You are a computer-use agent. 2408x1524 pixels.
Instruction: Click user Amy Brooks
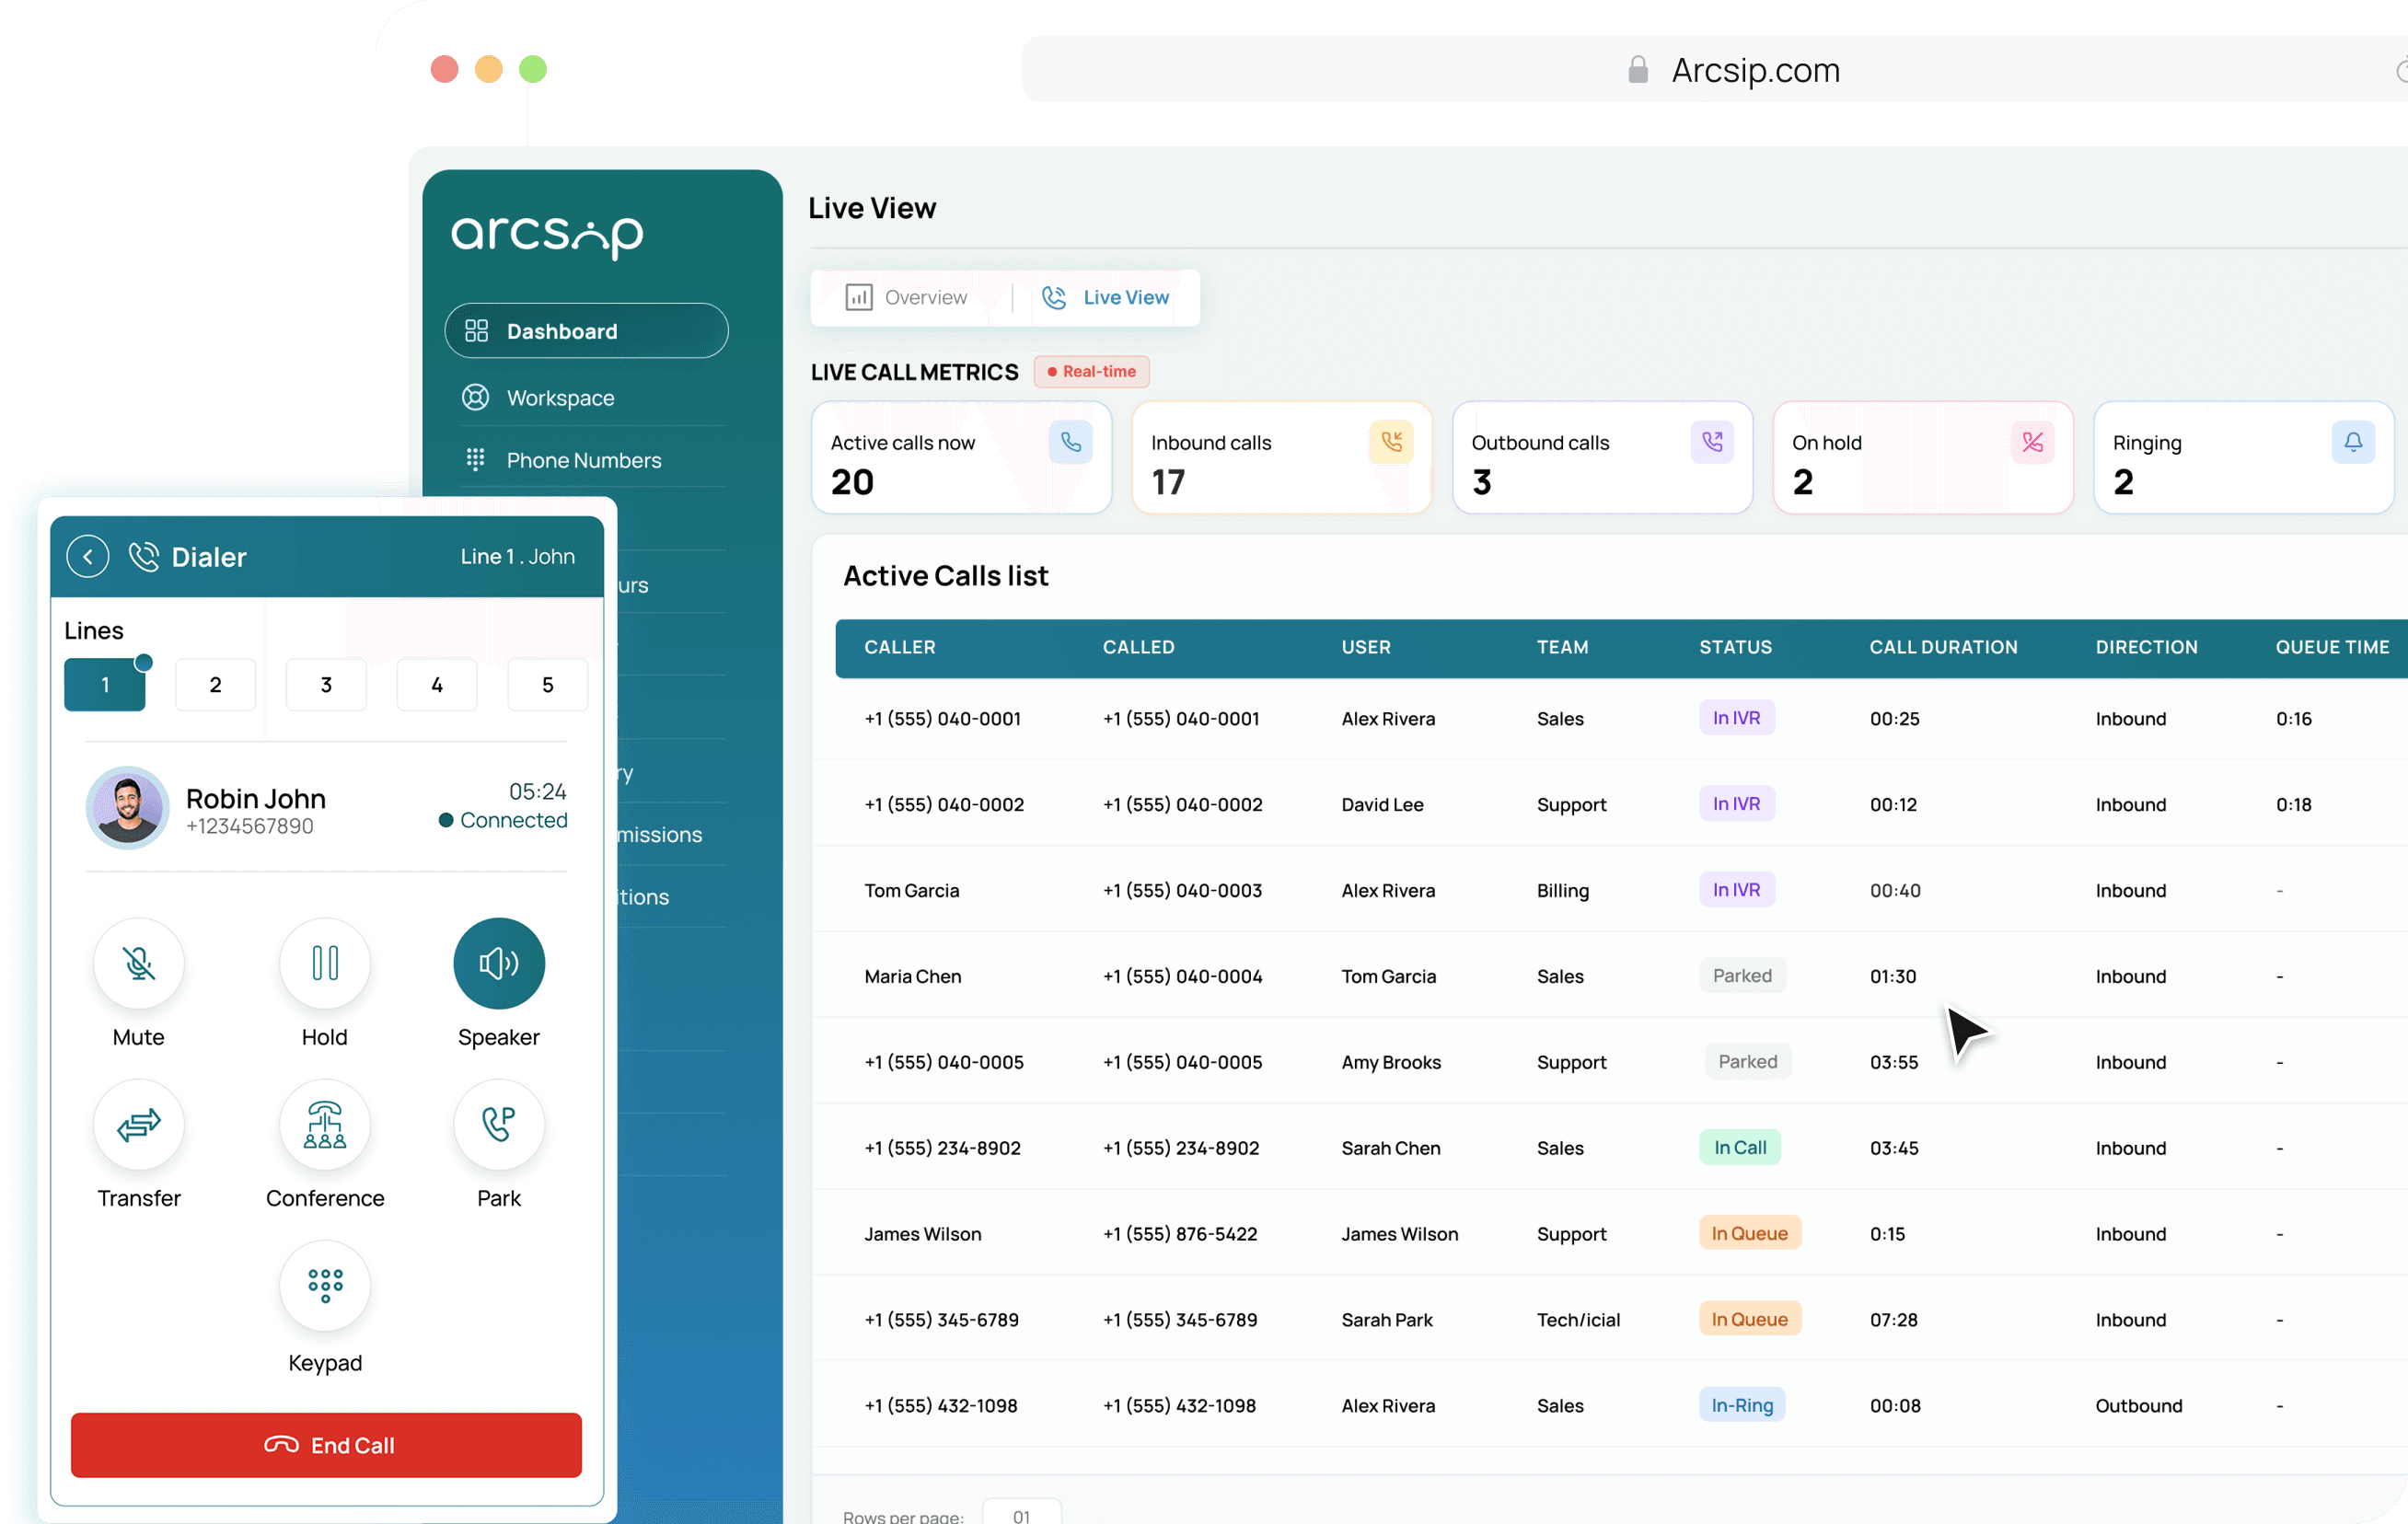(x=1390, y=1062)
